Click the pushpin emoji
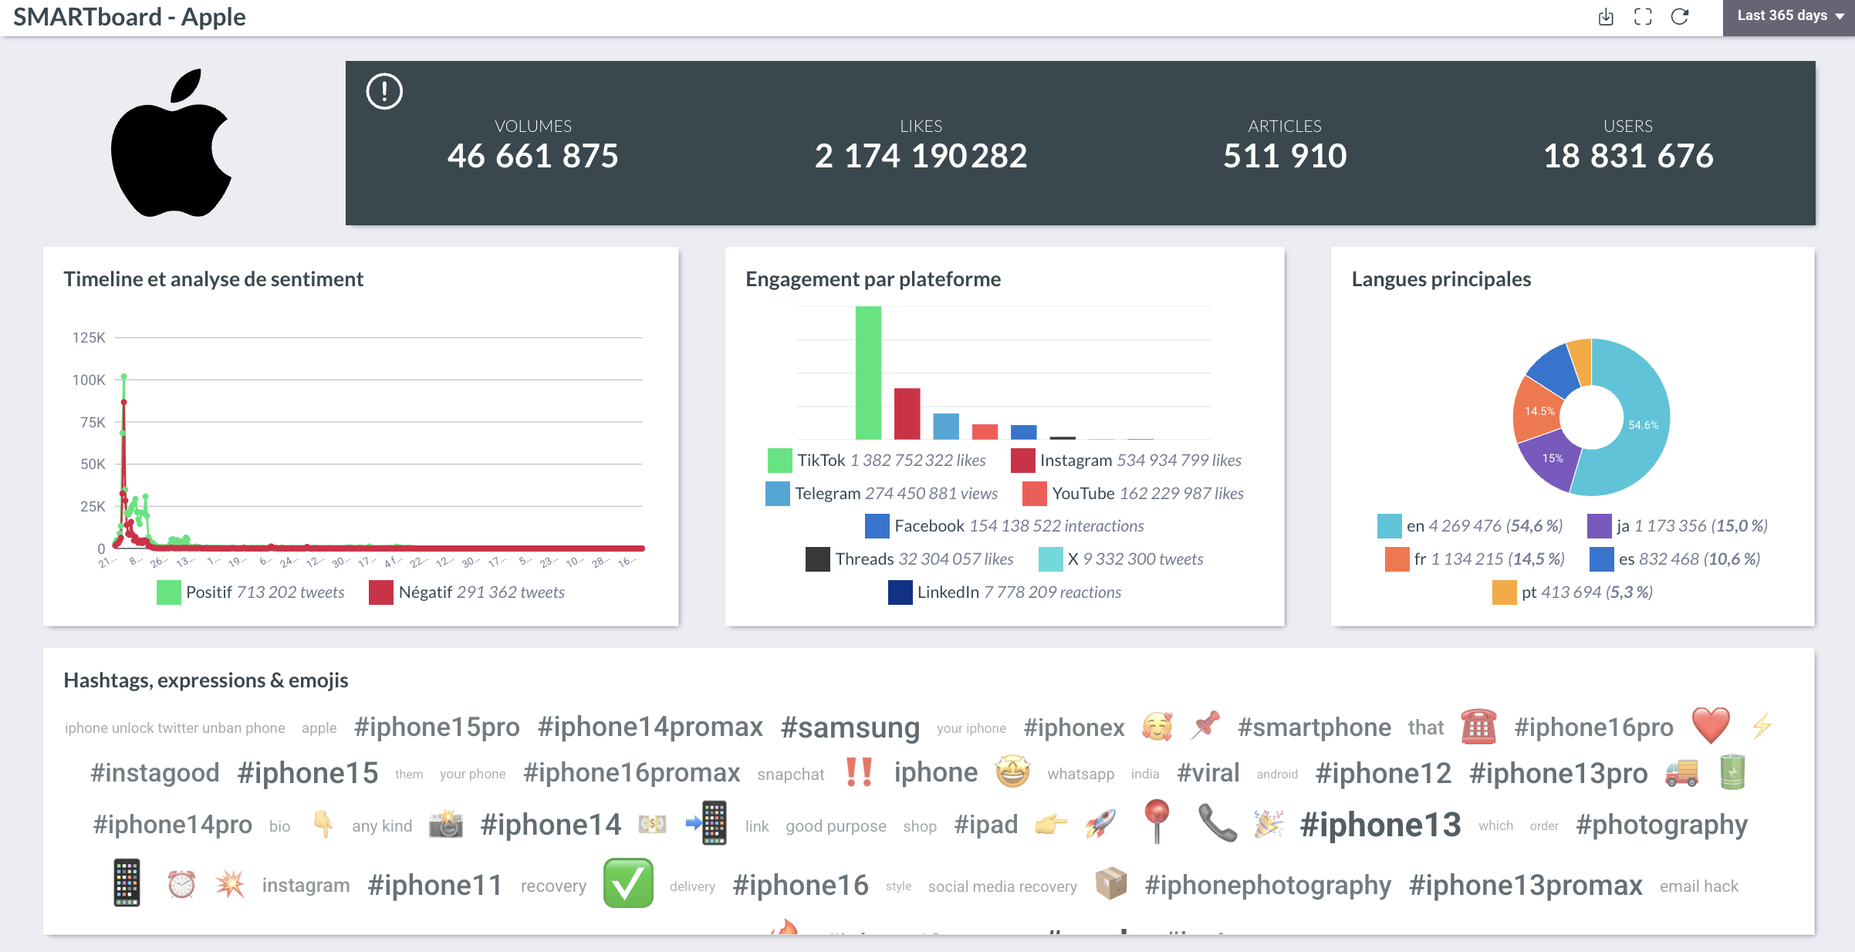The height and width of the screenshot is (952, 1855). (x=1205, y=726)
